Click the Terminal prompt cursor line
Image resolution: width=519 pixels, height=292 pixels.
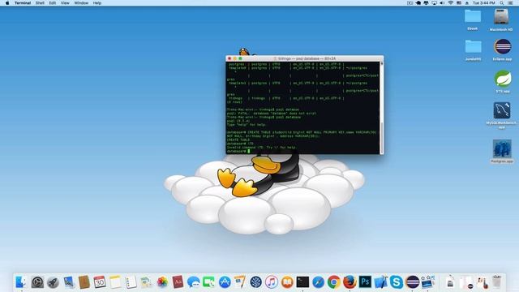pos(302,152)
